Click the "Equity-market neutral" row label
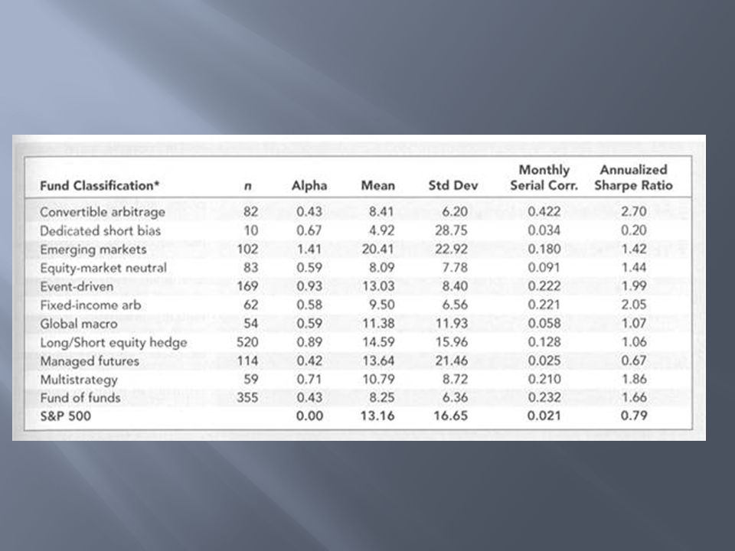The image size is (735, 551). tap(103, 268)
